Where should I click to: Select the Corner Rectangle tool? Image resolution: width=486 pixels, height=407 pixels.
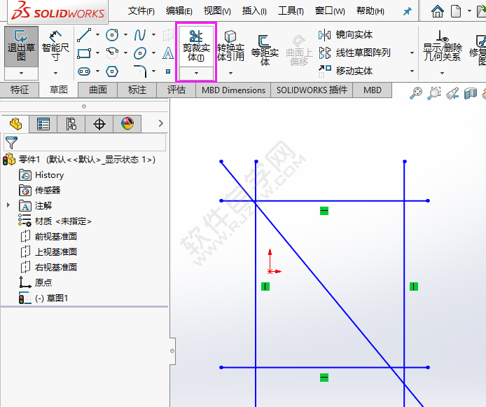(84, 53)
